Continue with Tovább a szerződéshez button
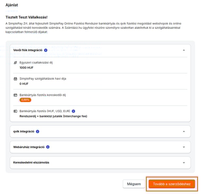The width and height of the screenshot is (202, 195). 172,184
